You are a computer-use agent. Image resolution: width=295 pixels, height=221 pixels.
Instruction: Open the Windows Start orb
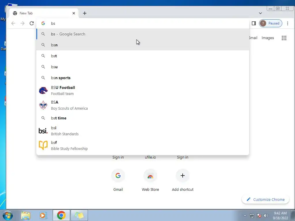coord(7,215)
